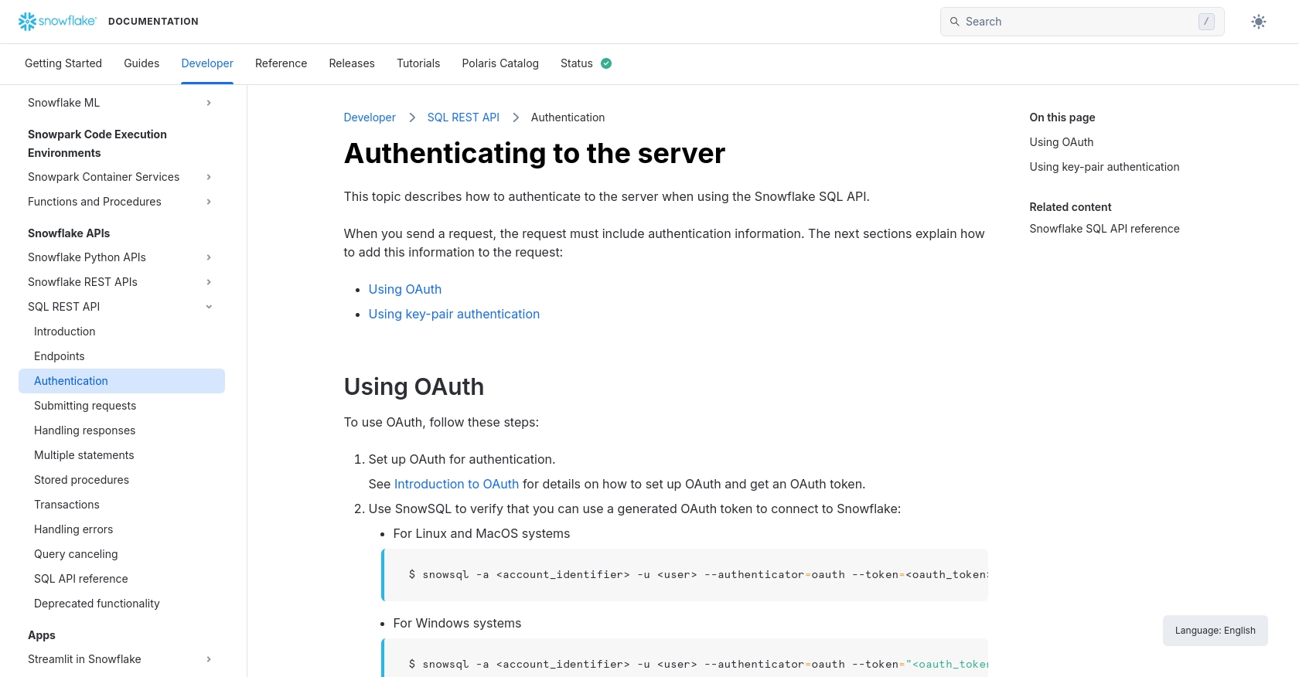The height and width of the screenshot is (677, 1299).
Task: Open Streamlit in Snowflake sidebar item
Action: 84,659
